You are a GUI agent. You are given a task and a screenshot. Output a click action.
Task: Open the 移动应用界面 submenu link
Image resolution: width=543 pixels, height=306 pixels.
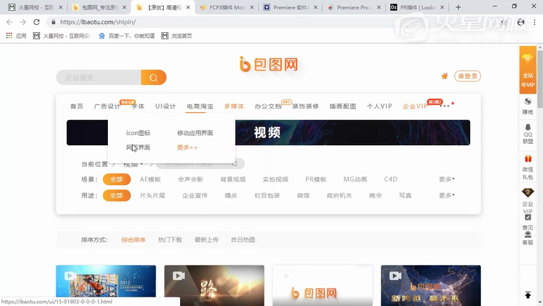tap(195, 133)
